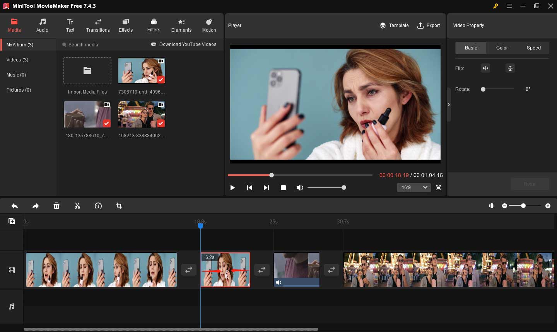Open the 16:9 aspect ratio dropdown

(413, 187)
